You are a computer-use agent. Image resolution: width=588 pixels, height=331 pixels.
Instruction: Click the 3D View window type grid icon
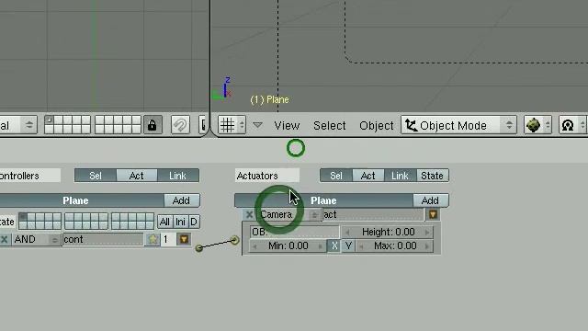[x=227, y=125]
